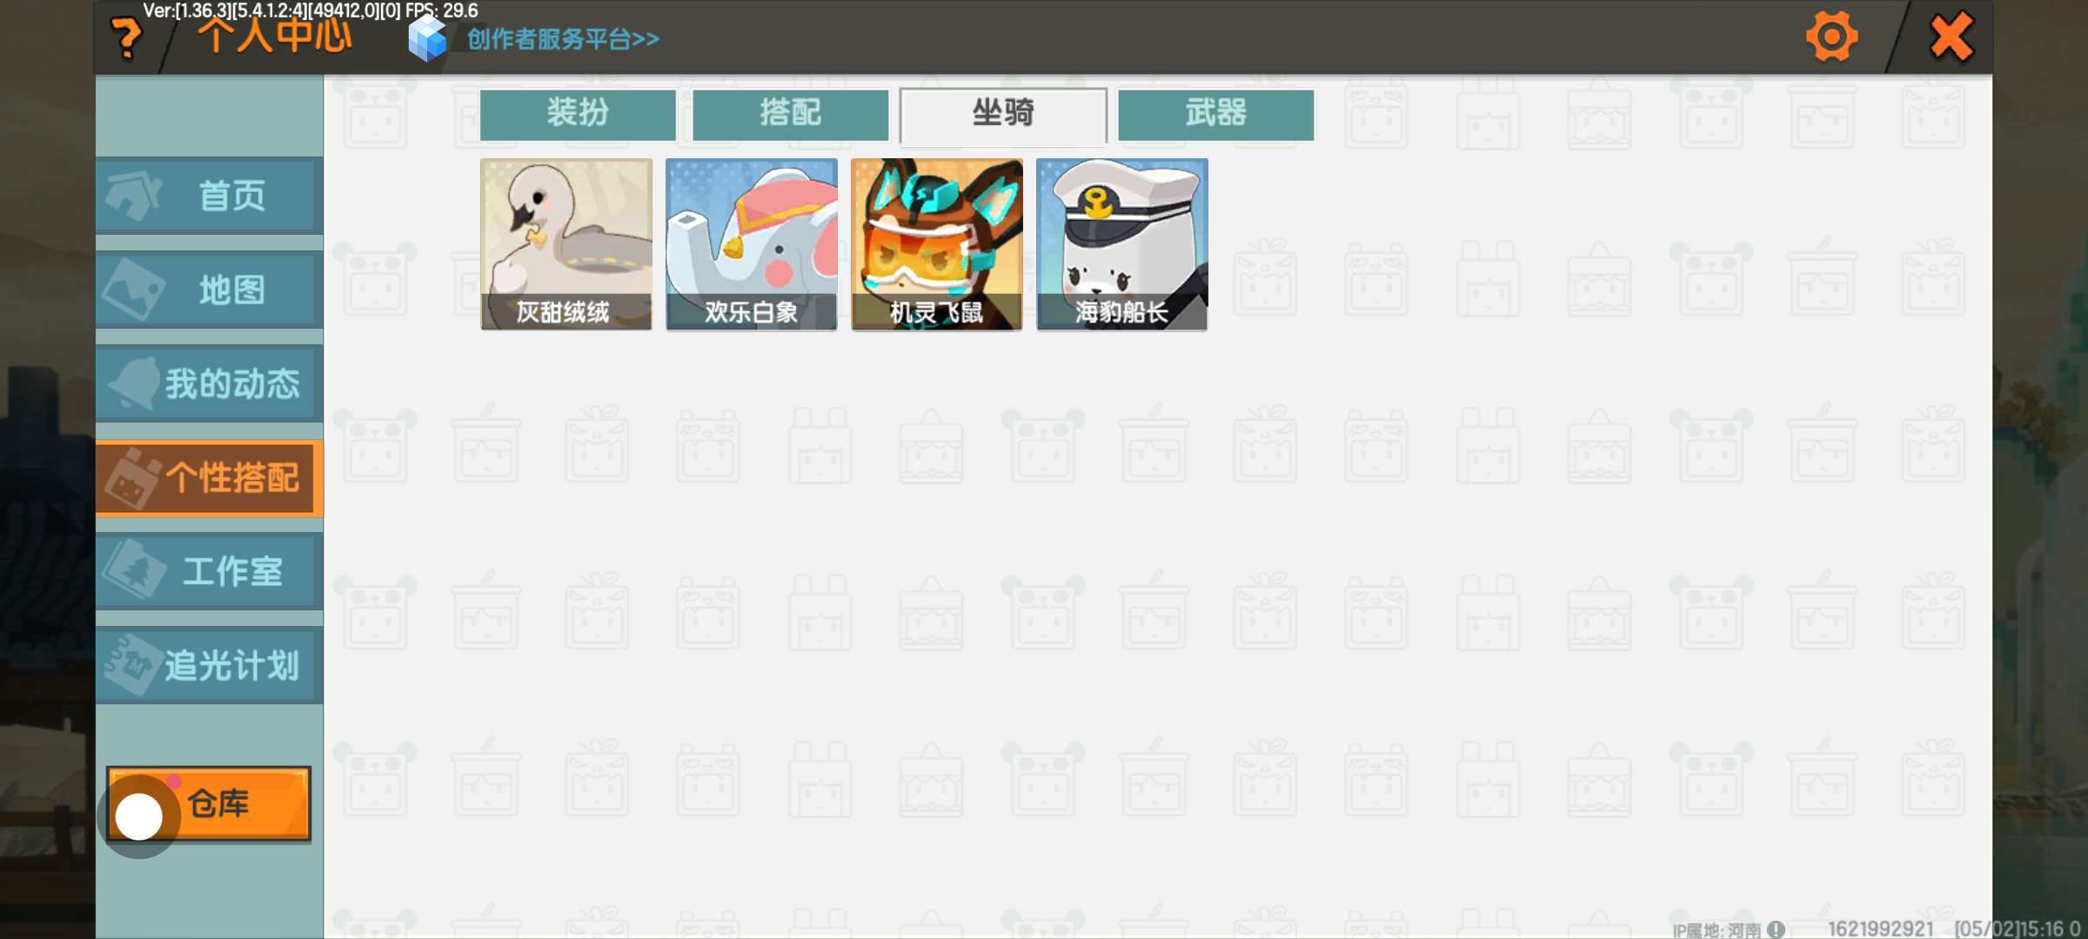Switch to the 武器 tab
Image resolution: width=2088 pixels, height=939 pixels.
1215,114
